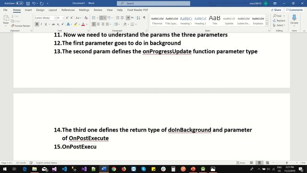Viewport: 307px width, 173px height.
Task: Click the Undo arrow icon
Action: (x=34, y=3)
